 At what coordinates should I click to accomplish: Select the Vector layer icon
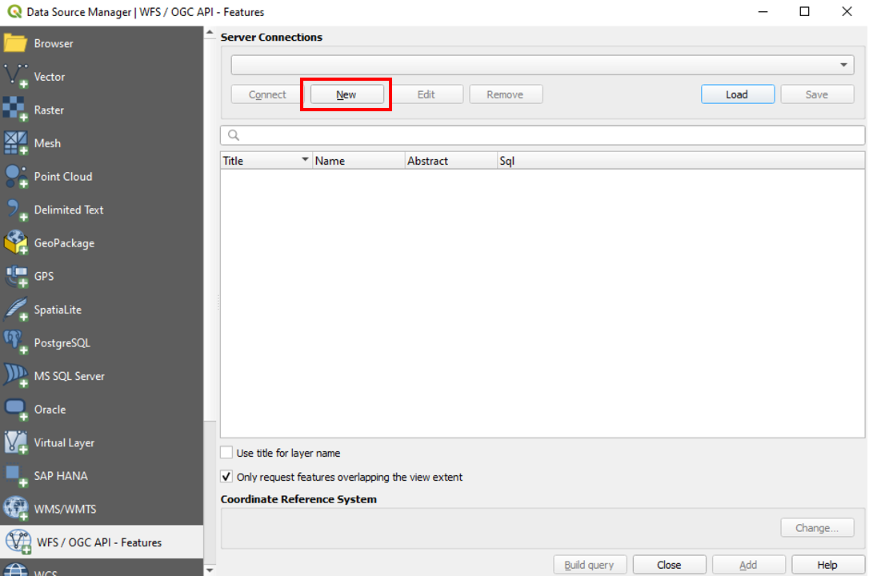click(x=15, y=77)
